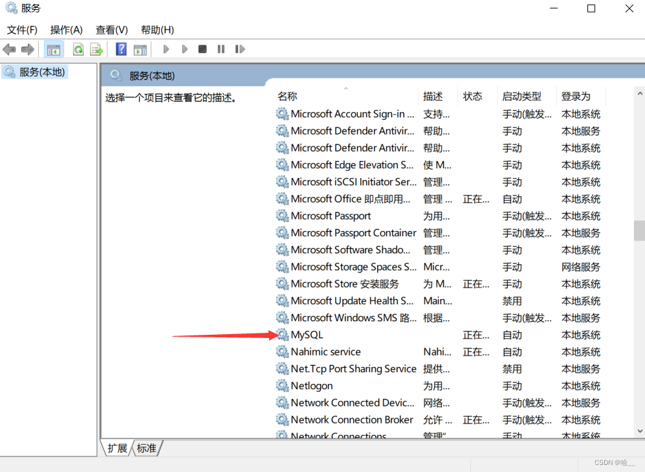
Task: Click 禁用 in Net.Tcp Port Sharing row
Action: (512, 369)
